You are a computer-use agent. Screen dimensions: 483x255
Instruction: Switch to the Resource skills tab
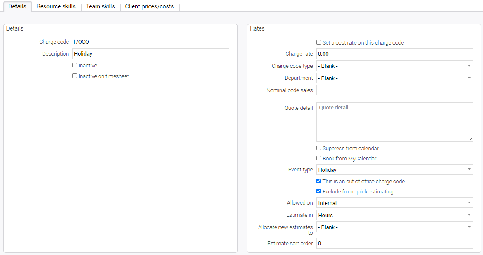tap(56, 6)
